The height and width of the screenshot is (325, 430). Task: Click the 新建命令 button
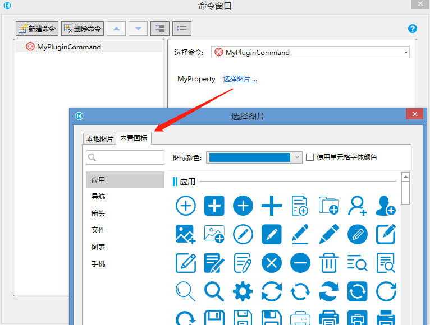pos(37,29)
